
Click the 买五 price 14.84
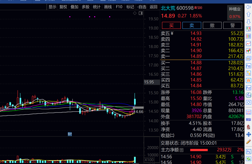(196, 86)
